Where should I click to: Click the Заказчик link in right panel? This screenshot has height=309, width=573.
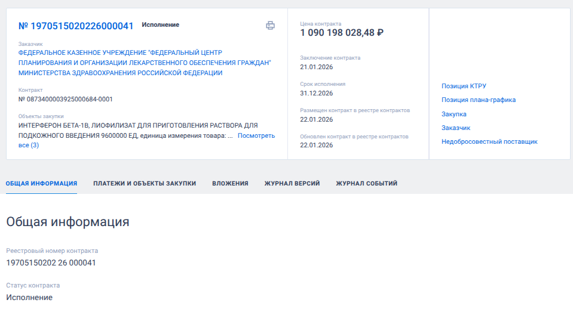[455, 128]
